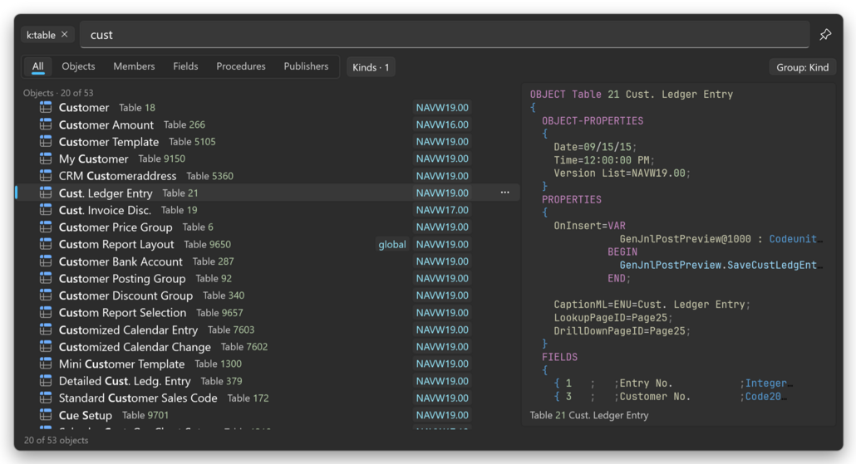The height and width of the screenshot is (464, 856).
Task: Click the NAVW16.00 version tag
Action: pos(442,125)
